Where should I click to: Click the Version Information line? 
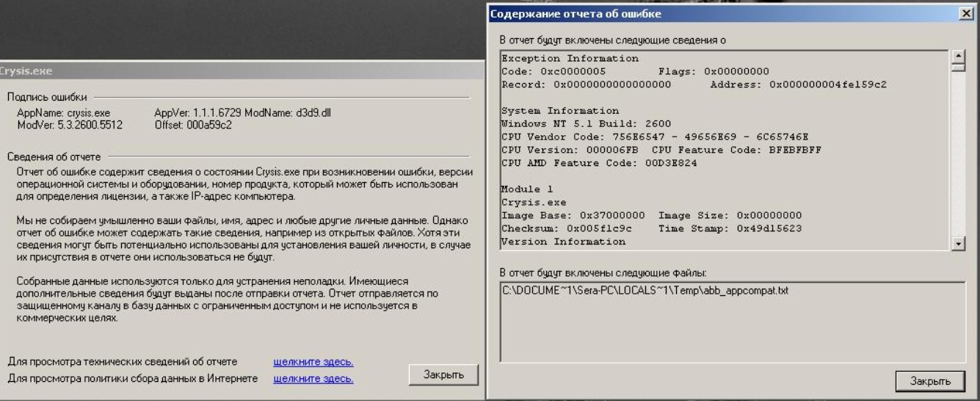564,241
